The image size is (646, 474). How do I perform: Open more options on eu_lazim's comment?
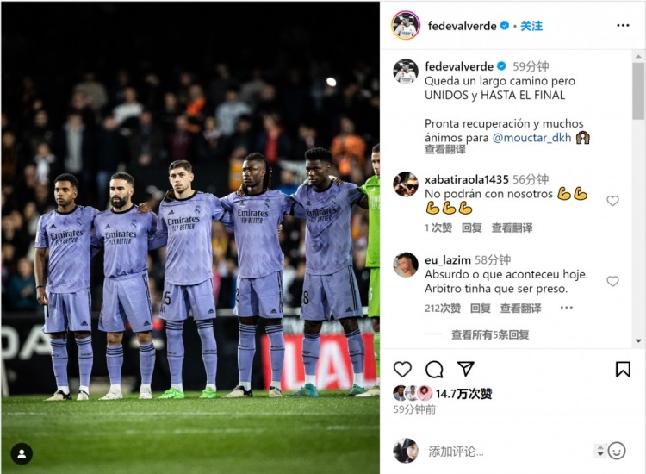point(567,308)
